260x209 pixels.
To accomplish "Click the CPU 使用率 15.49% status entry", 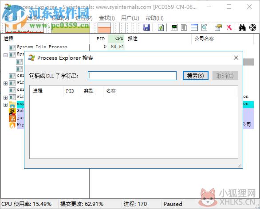I will tap(26, 204).
